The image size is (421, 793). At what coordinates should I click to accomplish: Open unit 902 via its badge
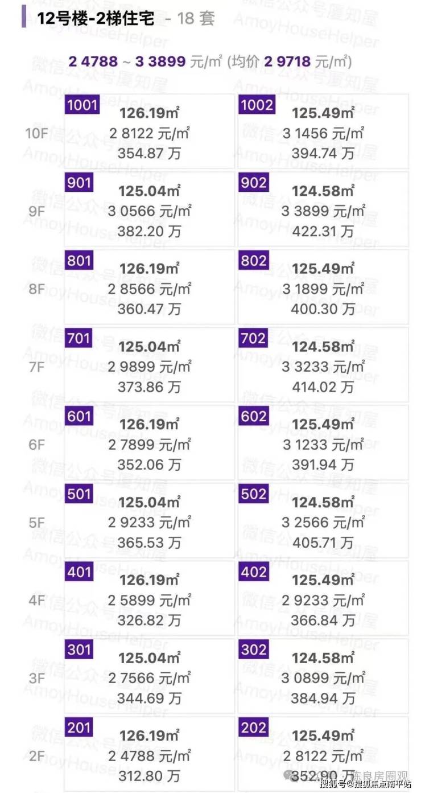pyautogui.click(x=254, y=183)
